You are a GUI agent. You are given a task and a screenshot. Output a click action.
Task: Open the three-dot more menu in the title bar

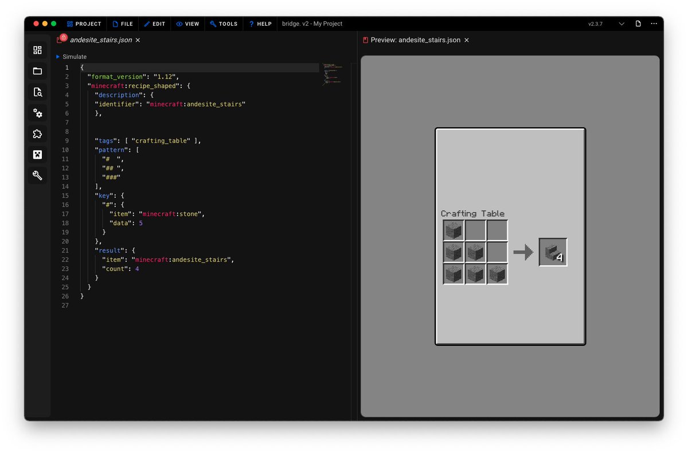point(654,24)
